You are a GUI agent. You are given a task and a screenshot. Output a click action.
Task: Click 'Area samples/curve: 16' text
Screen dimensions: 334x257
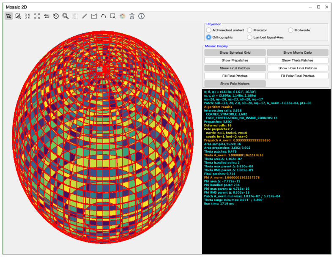coord(222,144)
